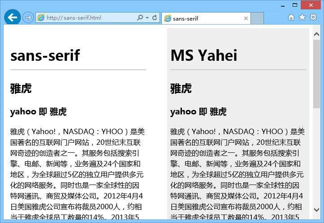Maximize the browser window
This screenshot has width=324, height=223.
point(295,5)
